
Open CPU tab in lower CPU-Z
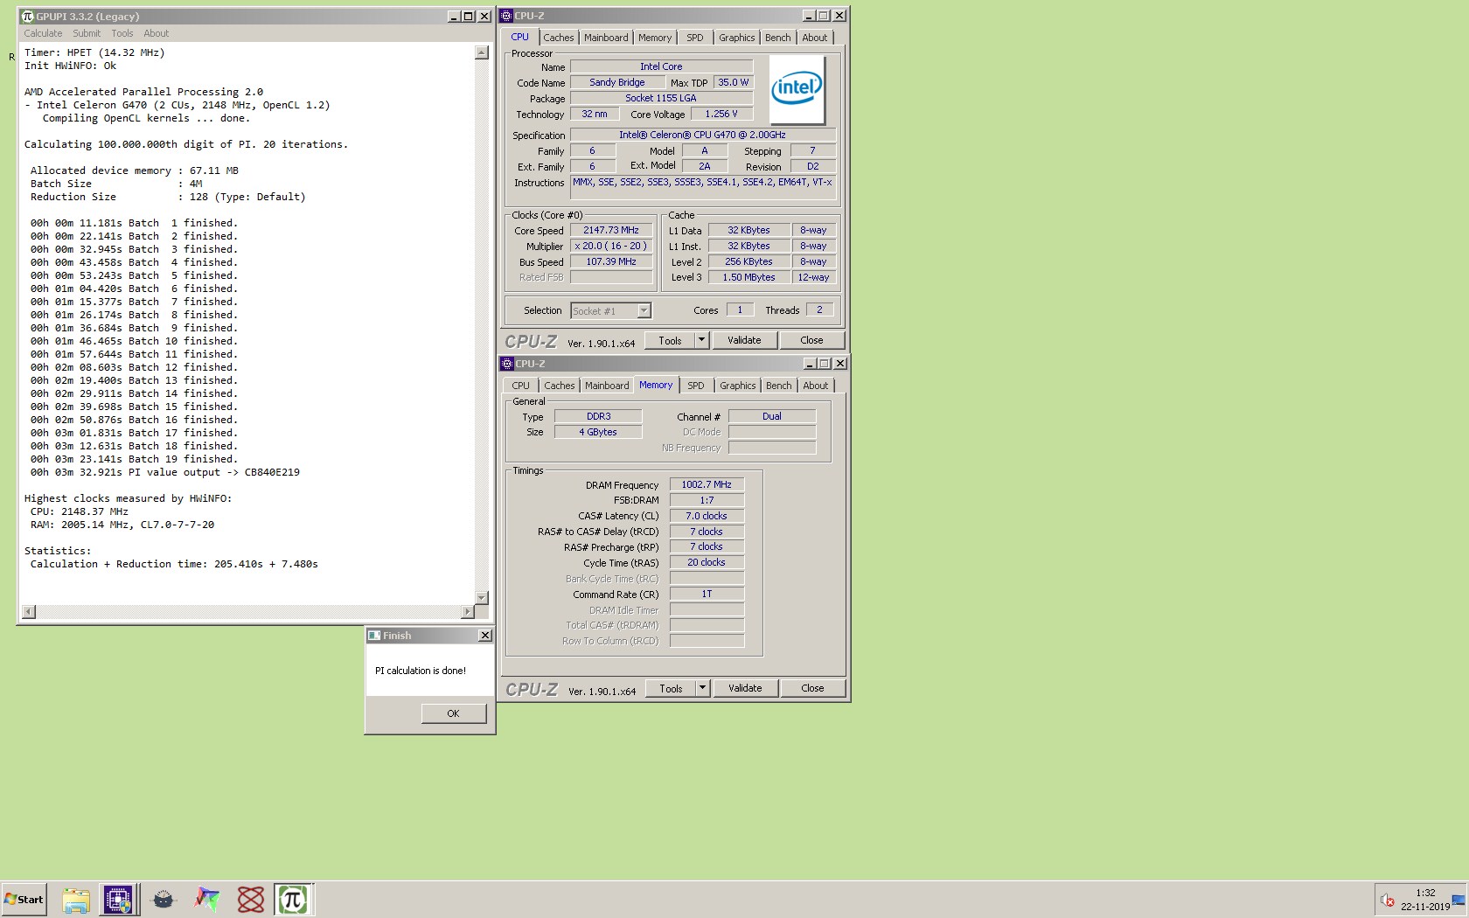[520, 386]
